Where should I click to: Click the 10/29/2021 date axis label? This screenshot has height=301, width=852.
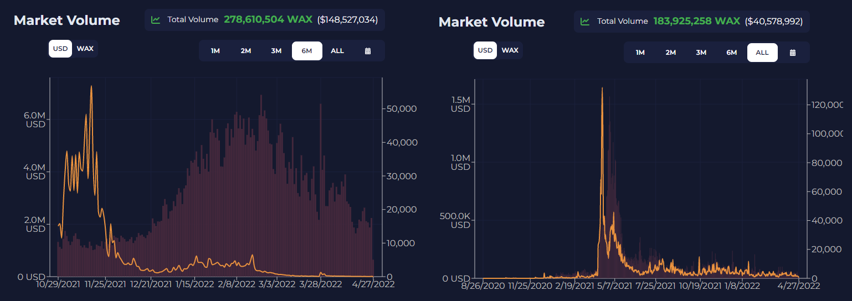pos(58,284)
